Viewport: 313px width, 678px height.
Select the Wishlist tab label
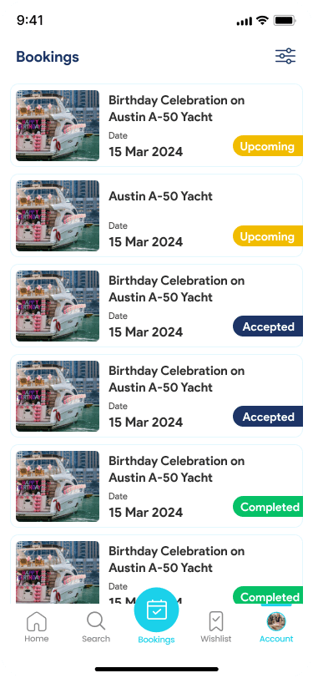[216, 639]
